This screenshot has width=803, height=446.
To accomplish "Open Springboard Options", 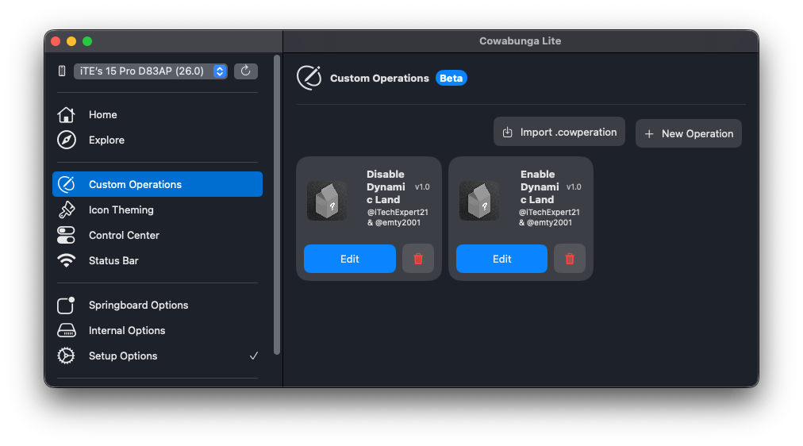I will [x=157, y=306].
